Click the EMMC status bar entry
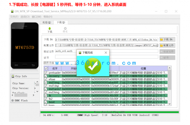Image resolution: width=190 pixels, height=125 pixels. point(80,115)
